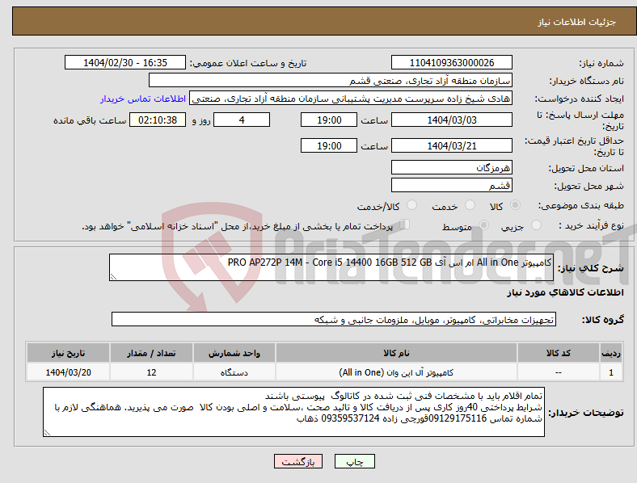Select the کالا/خدمت radio button
This screenshot has height=483, width=637.
(412, 205)
